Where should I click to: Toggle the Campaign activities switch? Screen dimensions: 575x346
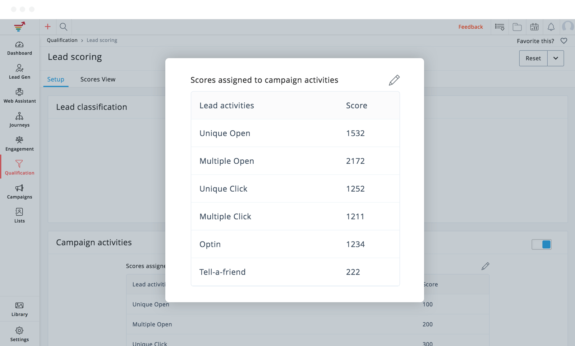(542, 244)
